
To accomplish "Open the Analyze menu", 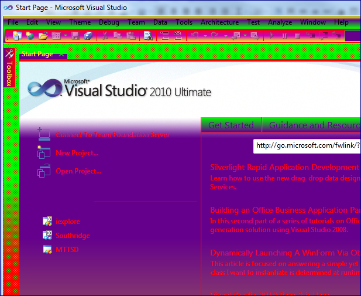I will pos(280,22).
